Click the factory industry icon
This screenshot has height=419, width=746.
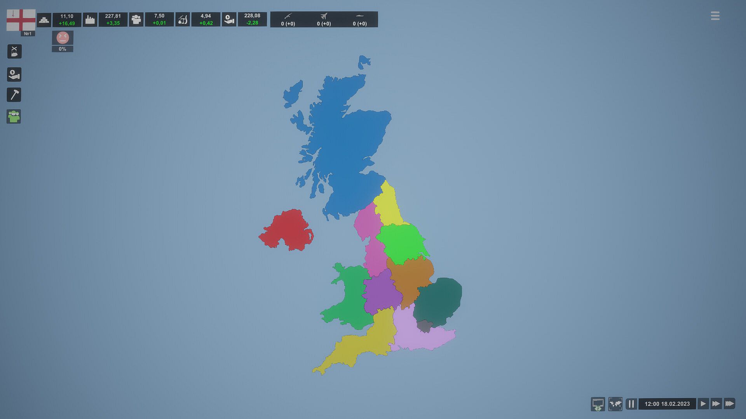[x=90, y=20]
